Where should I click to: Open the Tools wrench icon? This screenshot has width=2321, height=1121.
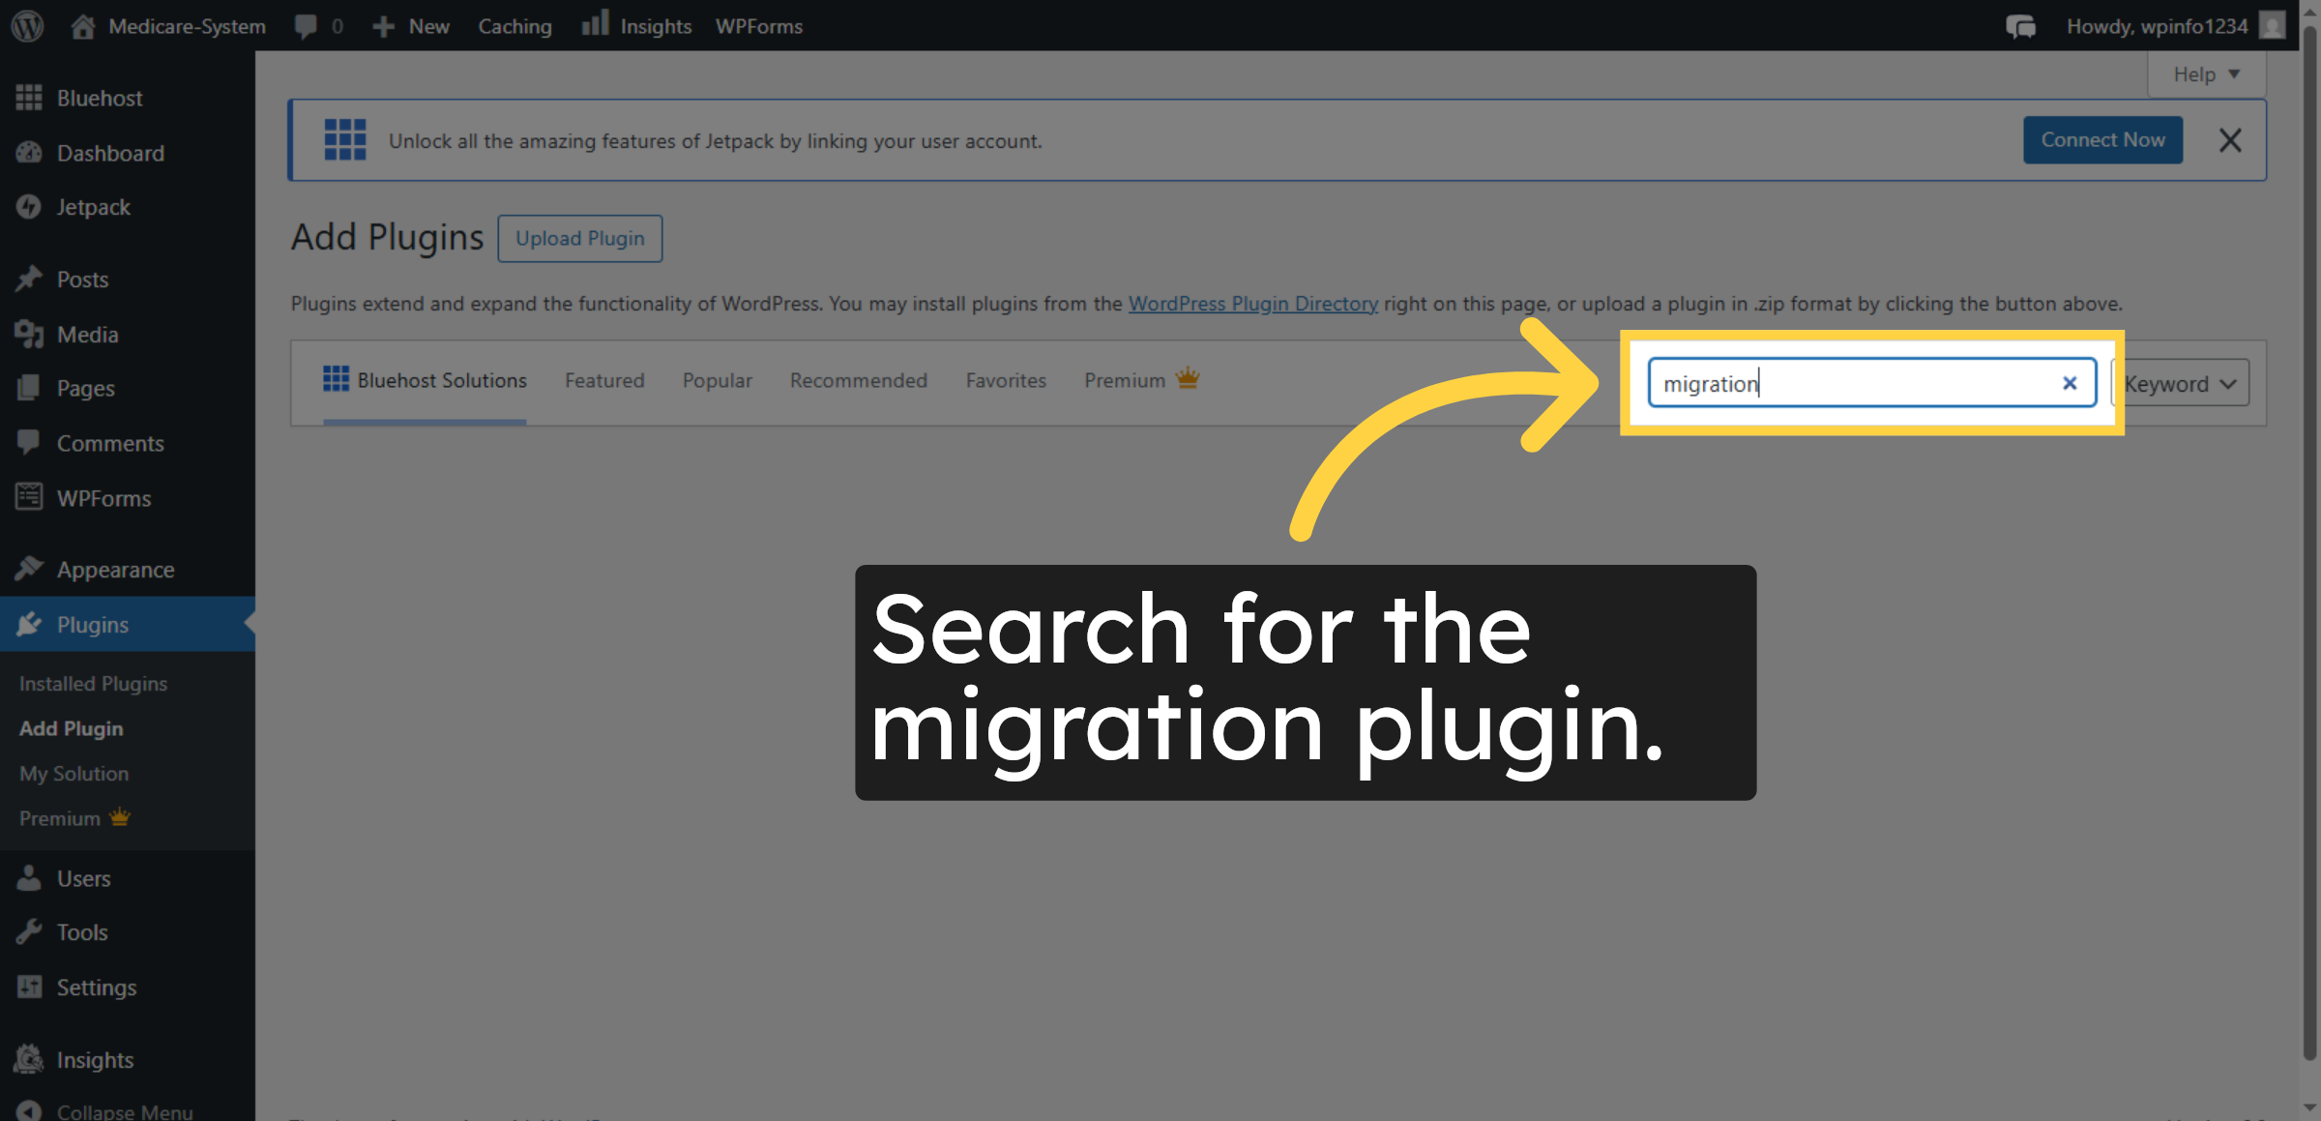(30, 931)
